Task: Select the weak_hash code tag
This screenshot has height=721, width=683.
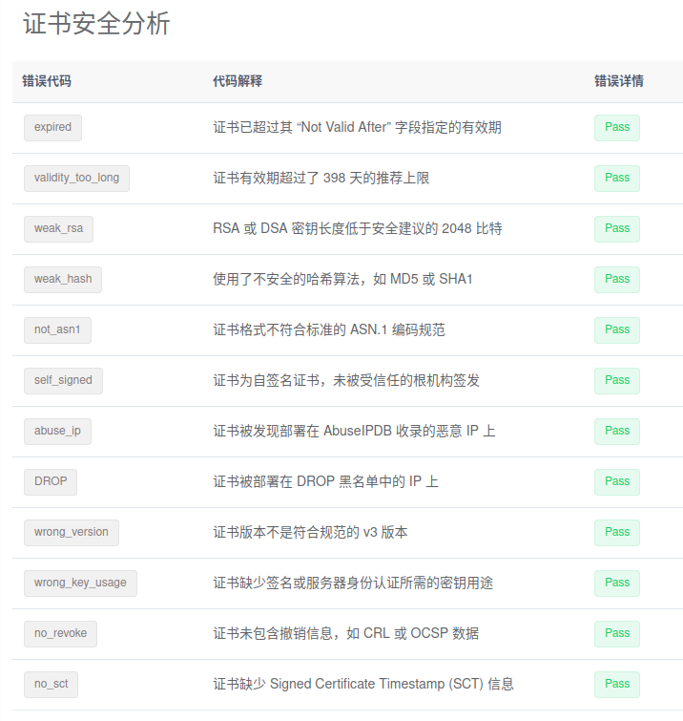Action: click(x=63, y=279)
